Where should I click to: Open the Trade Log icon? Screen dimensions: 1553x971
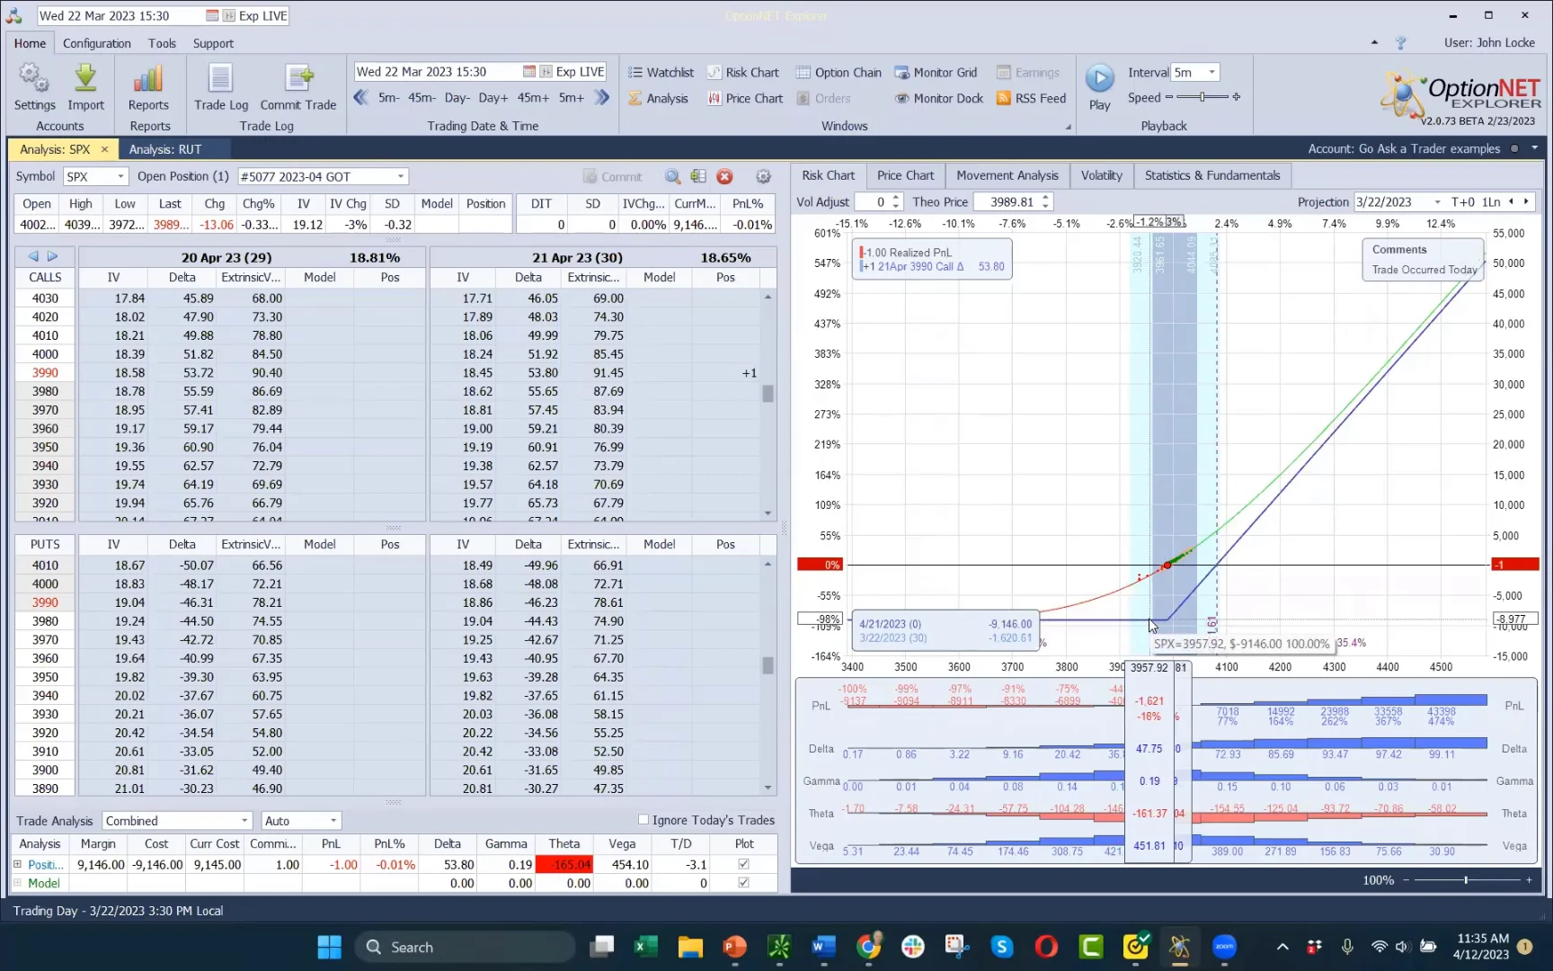(x=221, y=86)
